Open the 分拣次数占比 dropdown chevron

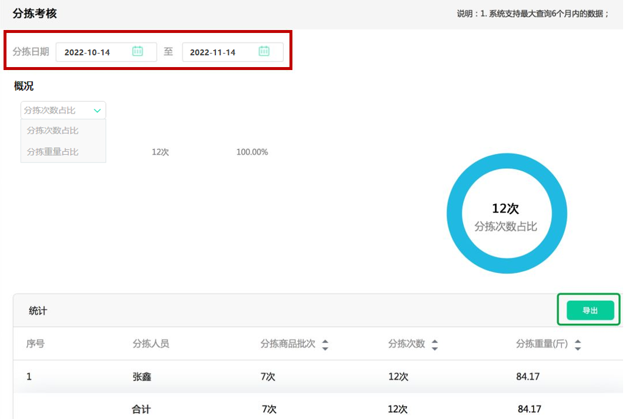tap(98, 110)
